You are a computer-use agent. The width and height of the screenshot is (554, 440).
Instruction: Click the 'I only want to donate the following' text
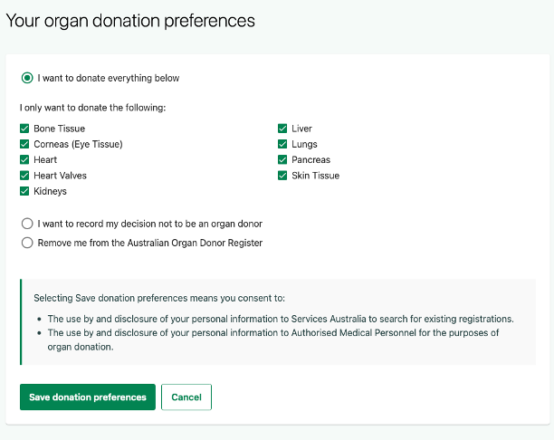[x=92, y=108]
